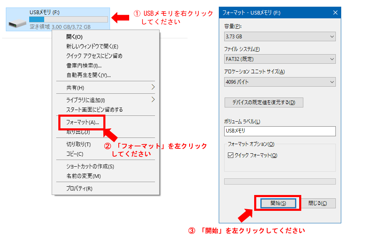Expand the 共有 submenu arrow

pyautogui.click(x=153, y=87)
